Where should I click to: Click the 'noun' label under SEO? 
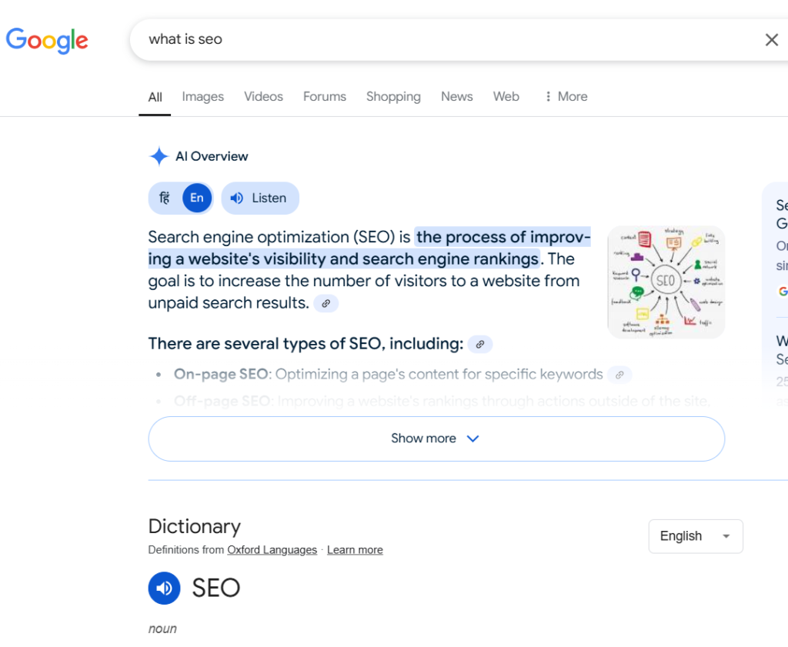click(x=162, y=629)
